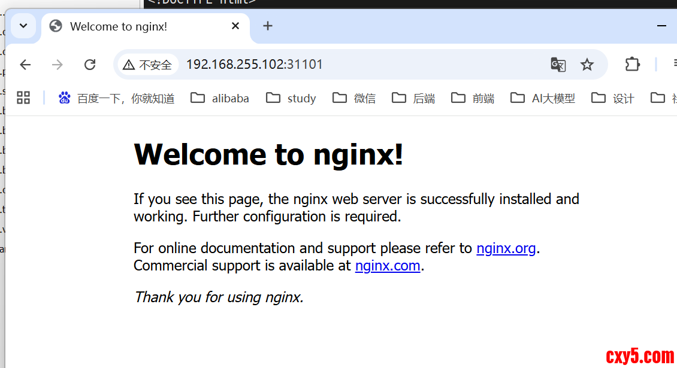Open the Extensions puzzle icon
Viewport: 677px width, 368px height.
pyautogui.click(x=633, y=65)
